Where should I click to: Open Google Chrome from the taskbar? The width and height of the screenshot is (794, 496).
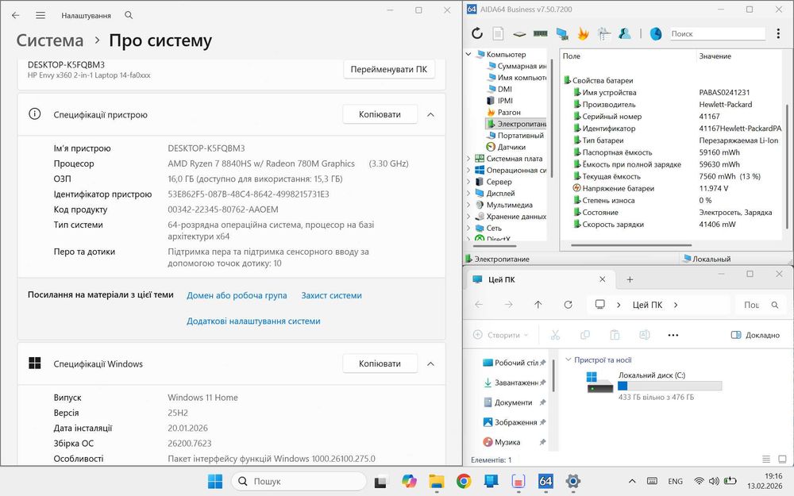click(x=464, y=481)
